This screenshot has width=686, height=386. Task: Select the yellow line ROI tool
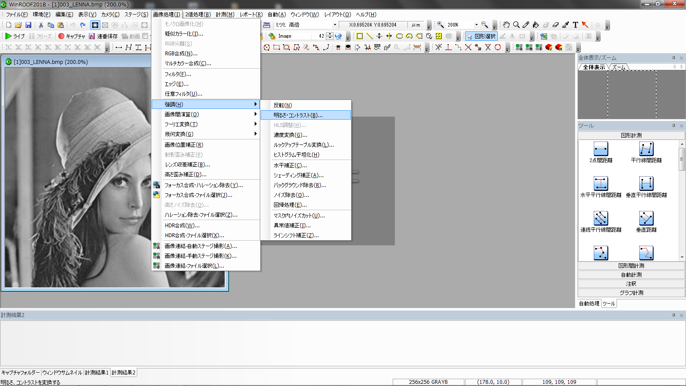[370, 36]
